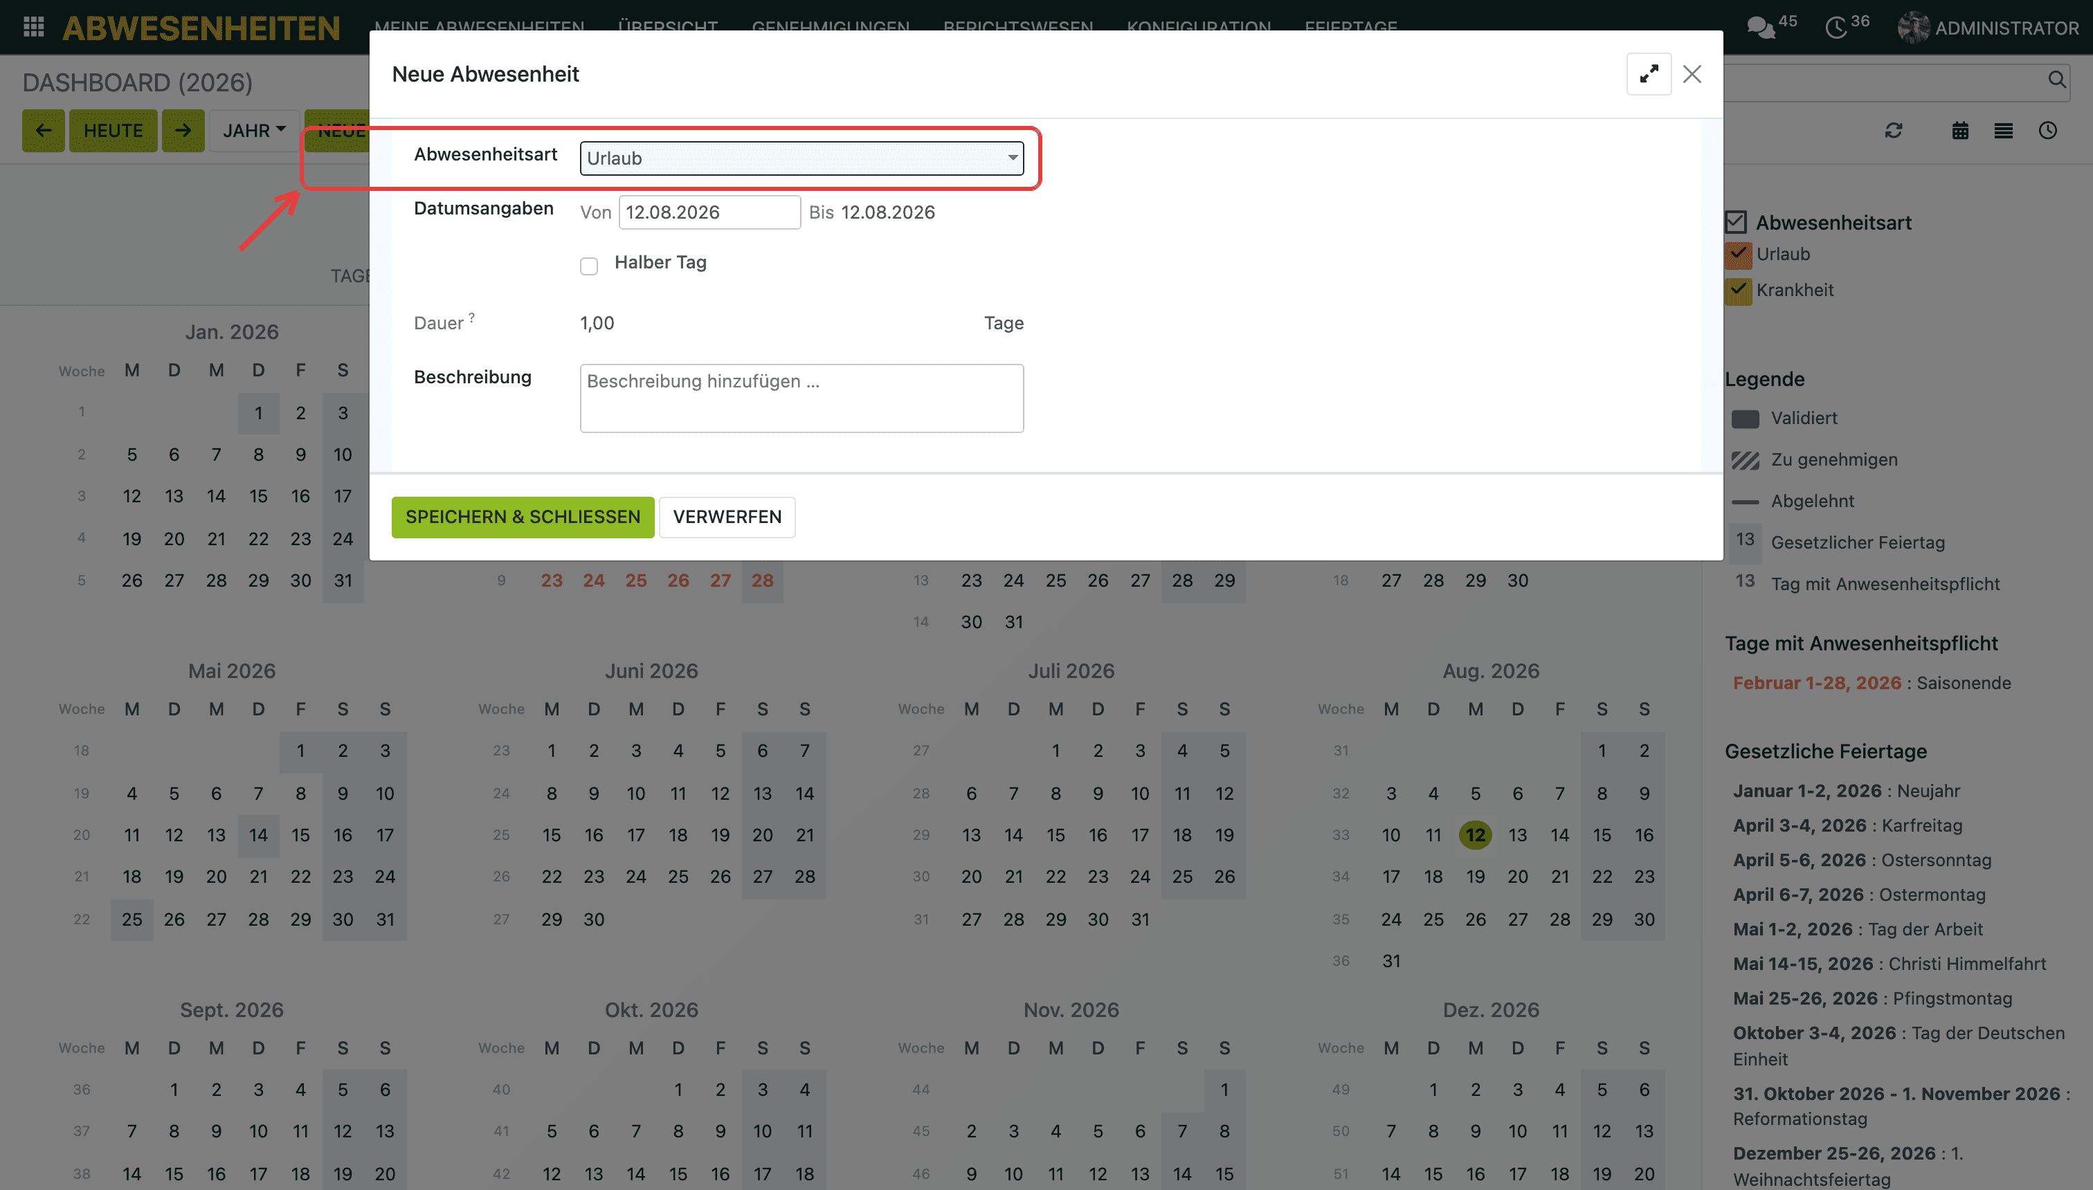Open the Übersicht menu

668,26
